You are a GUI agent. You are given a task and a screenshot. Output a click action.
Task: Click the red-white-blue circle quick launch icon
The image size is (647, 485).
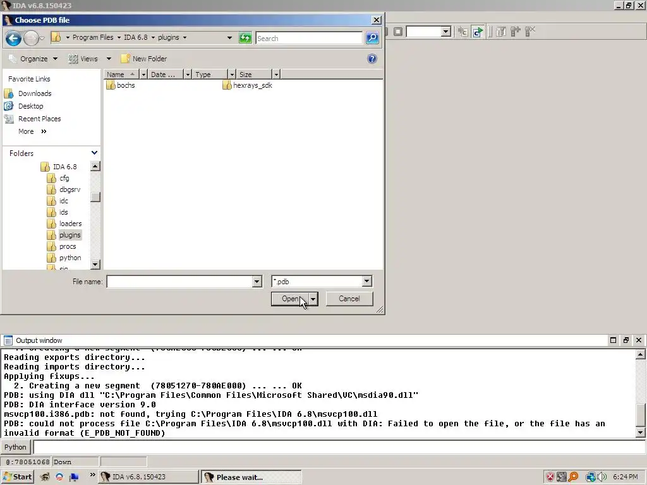[x=59, y=477]
